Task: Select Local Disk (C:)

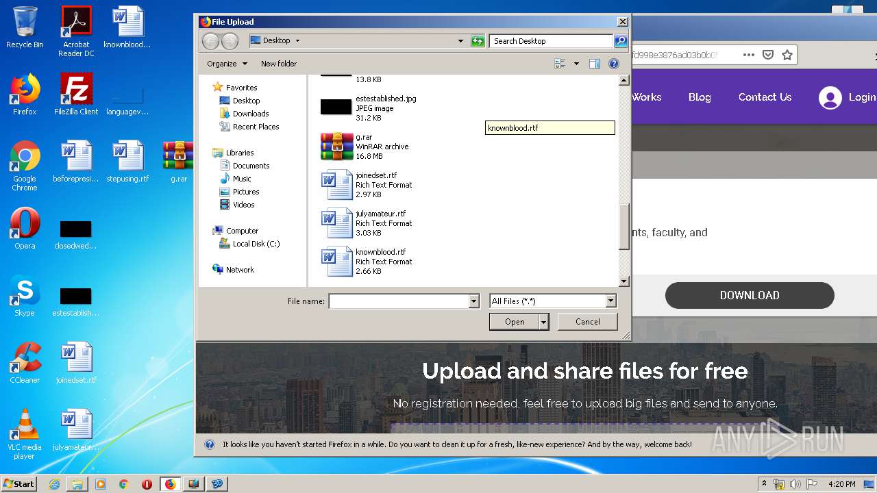Action: click(249, 244)
